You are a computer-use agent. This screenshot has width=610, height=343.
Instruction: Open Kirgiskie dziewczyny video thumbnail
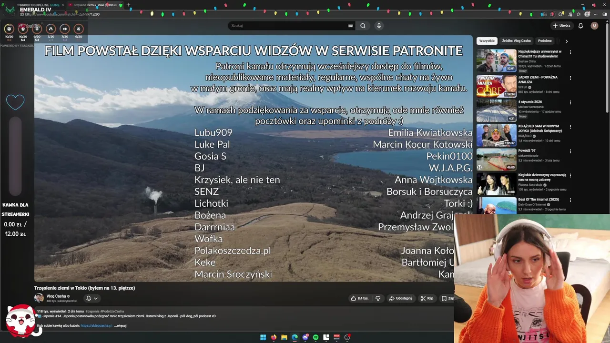(496, 184)
